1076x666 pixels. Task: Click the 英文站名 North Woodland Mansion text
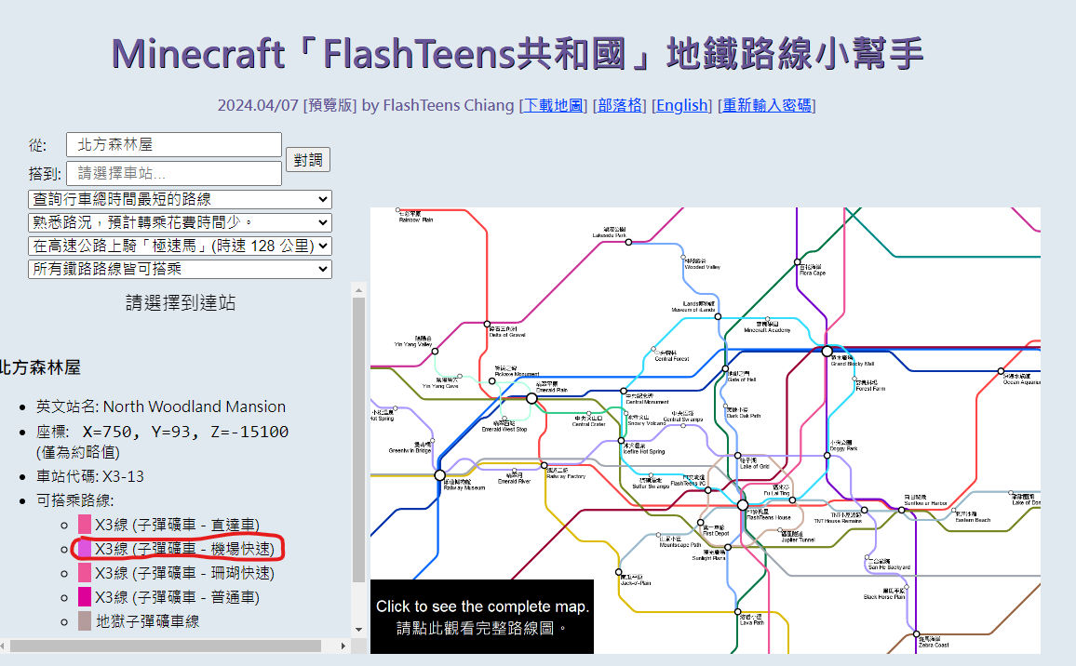click(161, 406)
